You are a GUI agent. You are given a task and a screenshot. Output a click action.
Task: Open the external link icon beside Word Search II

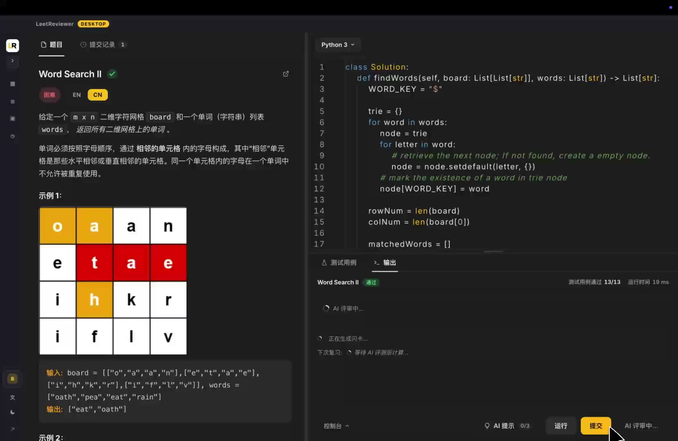tap(286, 74)
